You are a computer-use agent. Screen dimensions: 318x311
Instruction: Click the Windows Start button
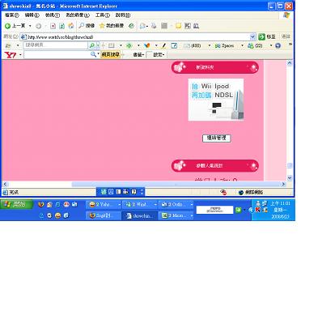(x=16, y=204)
